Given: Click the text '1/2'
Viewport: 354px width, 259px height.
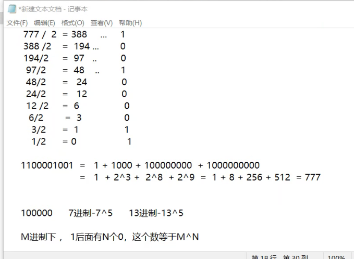Looking at the screenshot, I should coord(39,142).
